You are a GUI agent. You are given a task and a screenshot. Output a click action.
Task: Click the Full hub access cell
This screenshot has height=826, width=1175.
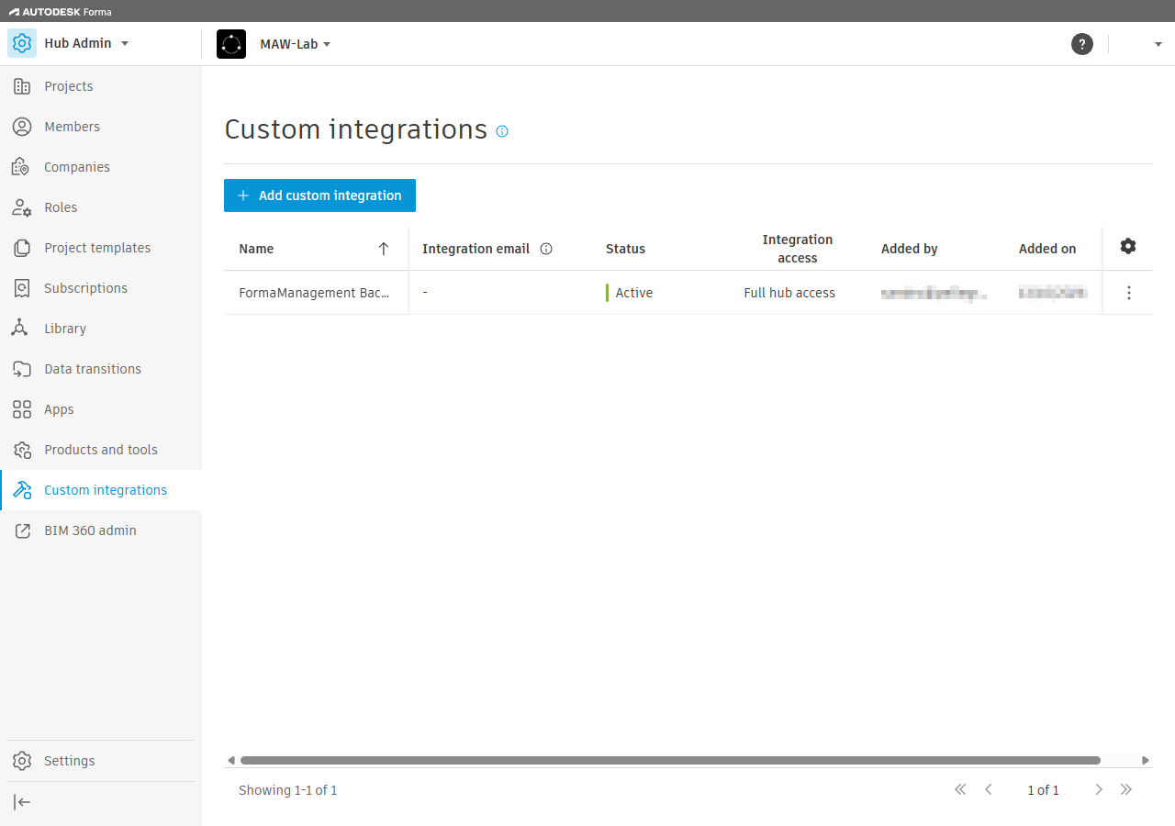click(789, 293)
